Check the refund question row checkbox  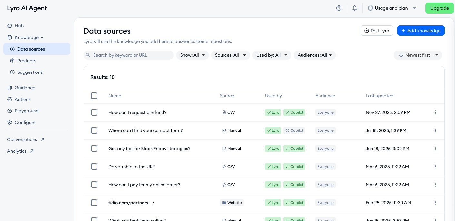pyautogui.click(x=94, y=112)
